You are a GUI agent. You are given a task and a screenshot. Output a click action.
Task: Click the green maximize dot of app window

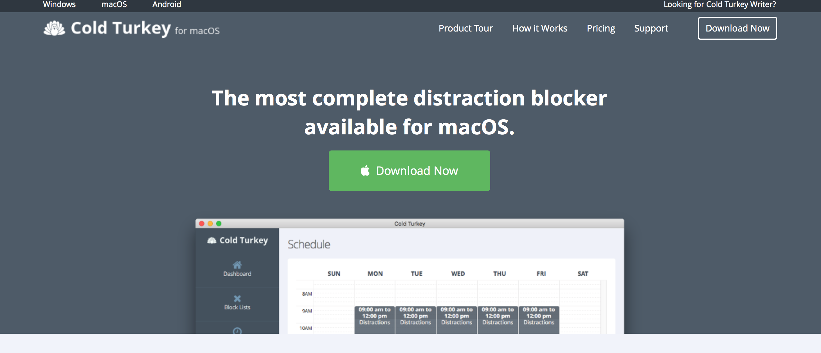[219, 223]
